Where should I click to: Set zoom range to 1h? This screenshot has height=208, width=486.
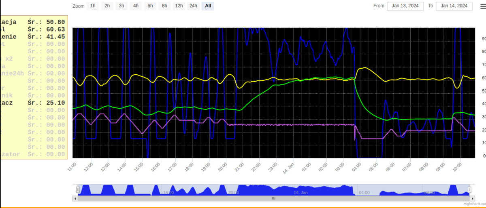(x=93, y=6)
